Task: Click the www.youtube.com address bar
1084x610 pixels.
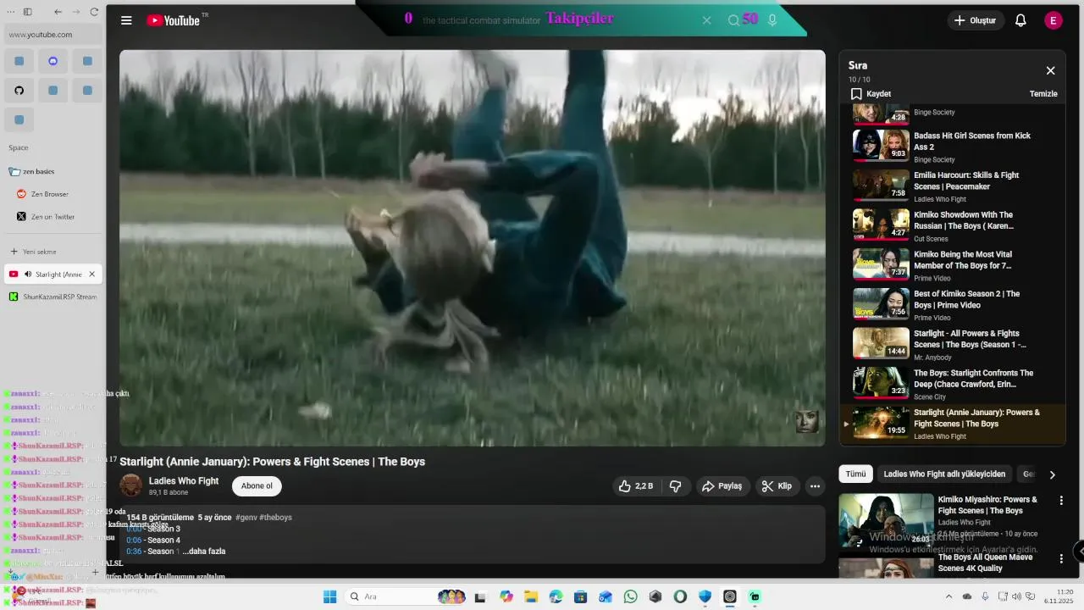Action: [x=54, y=35]
